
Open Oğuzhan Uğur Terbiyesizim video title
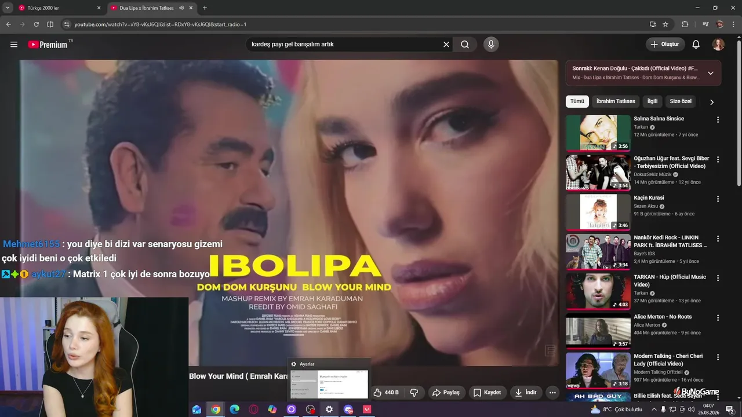[x=671, y=162]
